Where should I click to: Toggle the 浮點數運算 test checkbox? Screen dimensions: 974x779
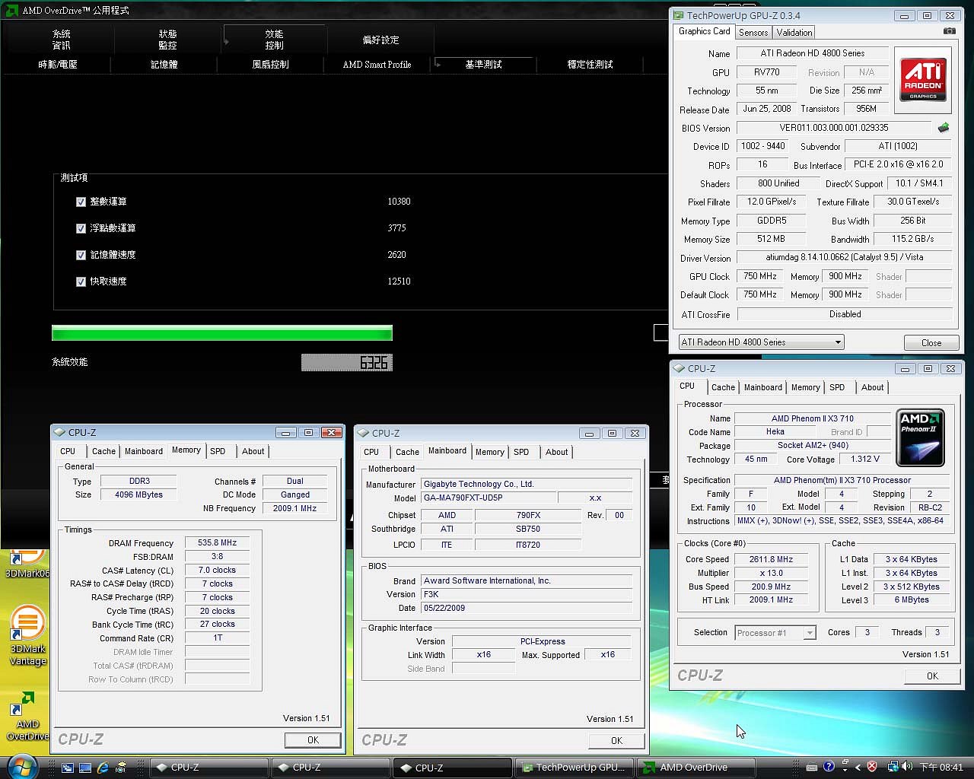(81, 228)
